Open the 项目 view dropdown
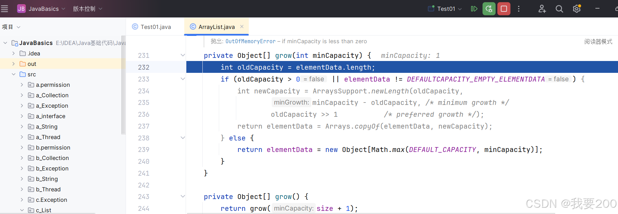This screenshot has width=618, height=214. [x=11, y=27]
